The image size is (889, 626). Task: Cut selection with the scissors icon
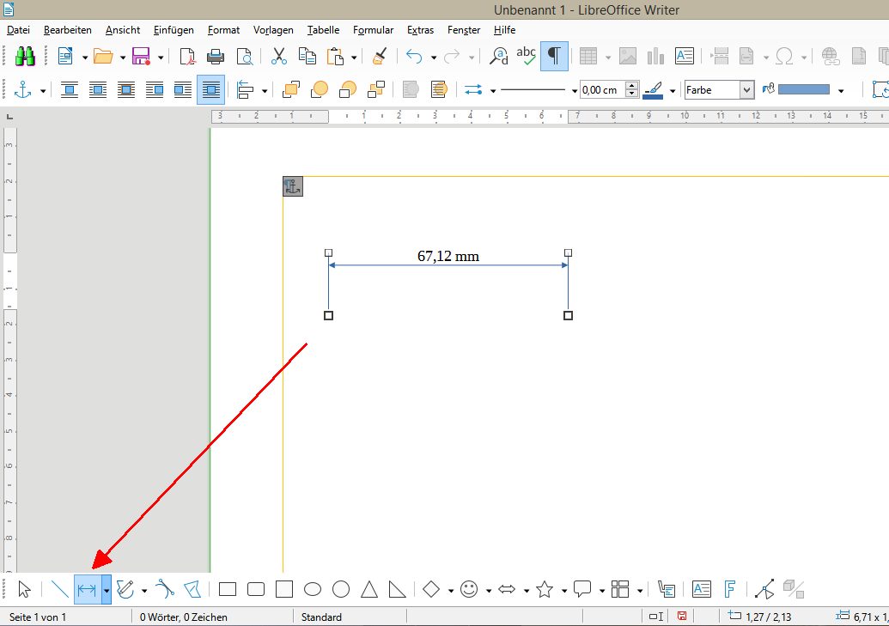coord(279,56)
